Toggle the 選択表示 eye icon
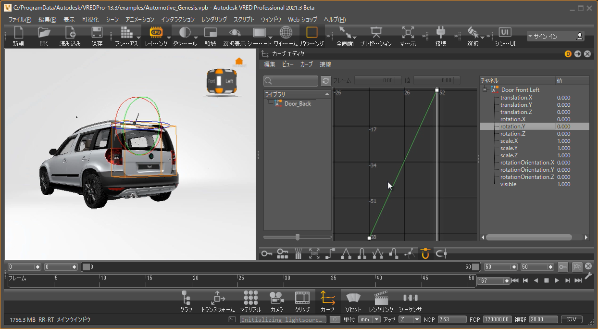The height and width of the screenshot is (329, 598). click(234, 33)
